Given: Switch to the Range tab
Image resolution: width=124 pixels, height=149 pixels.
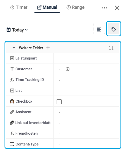Looking at the screenshot, I should 75,7.
